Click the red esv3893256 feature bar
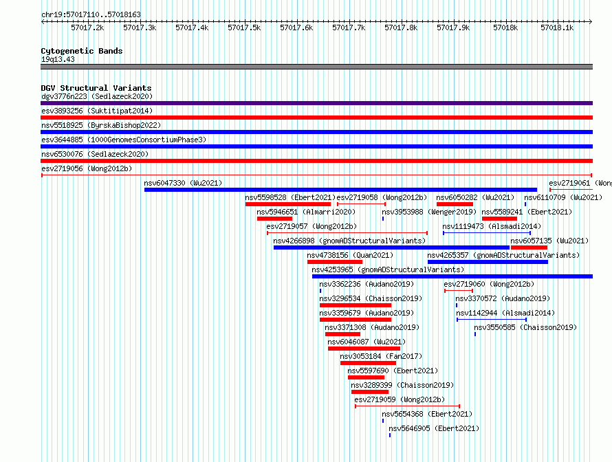This screenshot has height=462, width=612. (316, 118)
